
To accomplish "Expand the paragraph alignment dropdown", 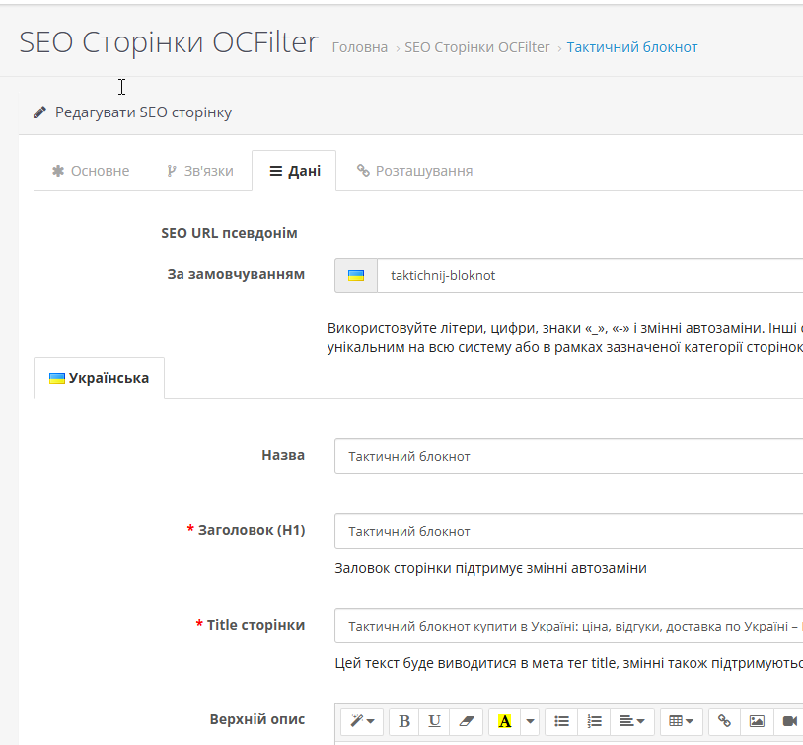I will coord(631,721).
